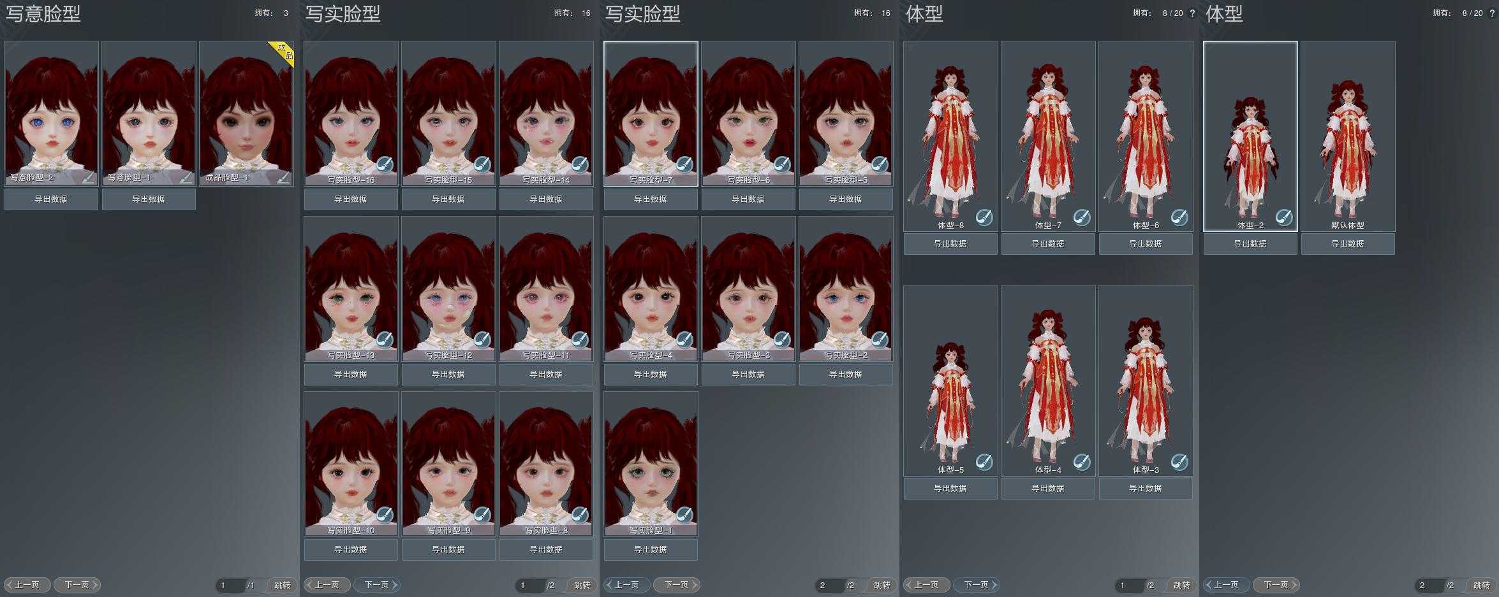1499x597 pixels.
Task: Click the edit icon on 写意脸型-2
Action: (x=88, y=178)
